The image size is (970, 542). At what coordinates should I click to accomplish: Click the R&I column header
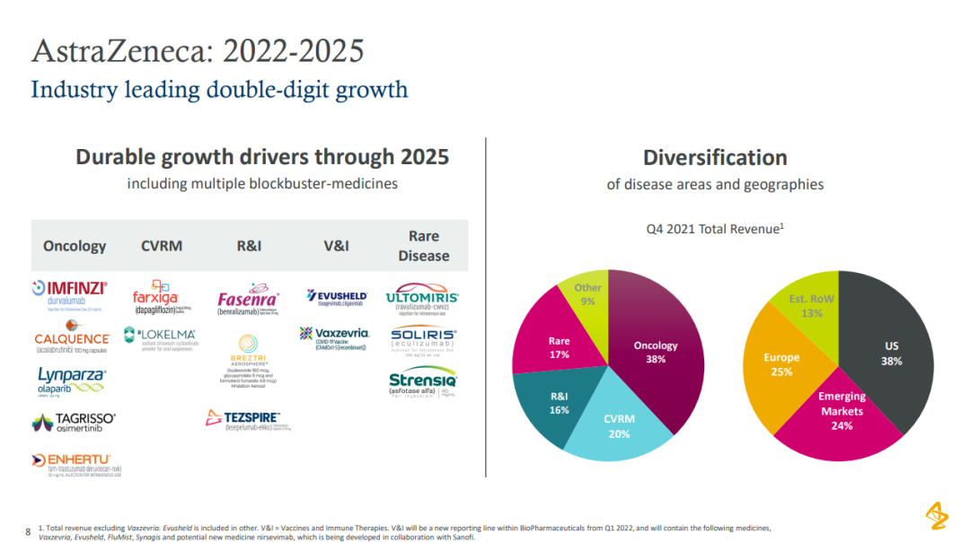pos(250,246)
